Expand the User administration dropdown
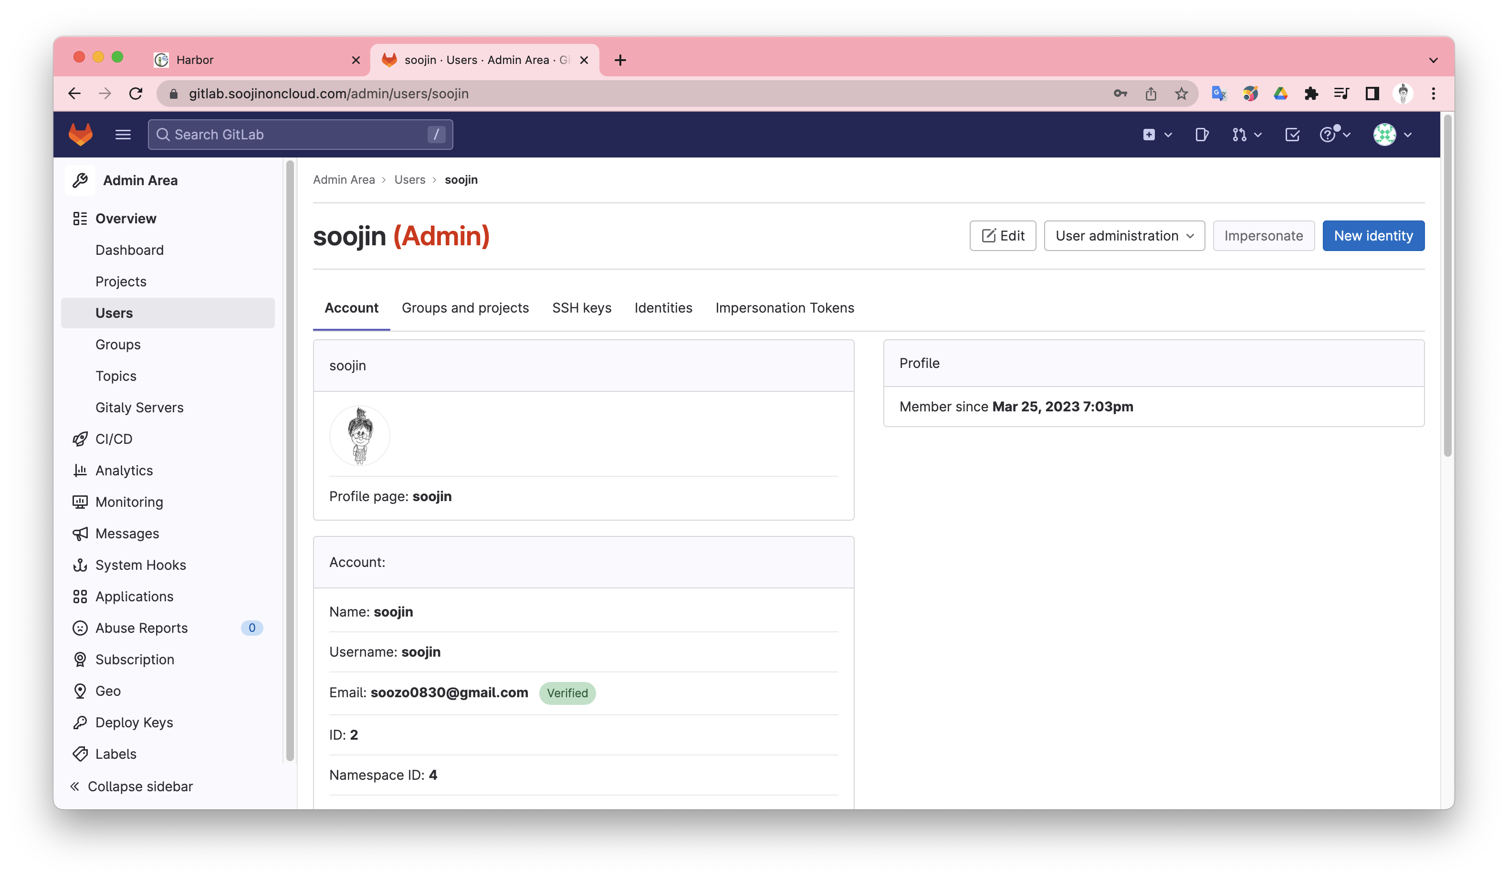Screen dimensions: 1508x880 coord(1124,236)
